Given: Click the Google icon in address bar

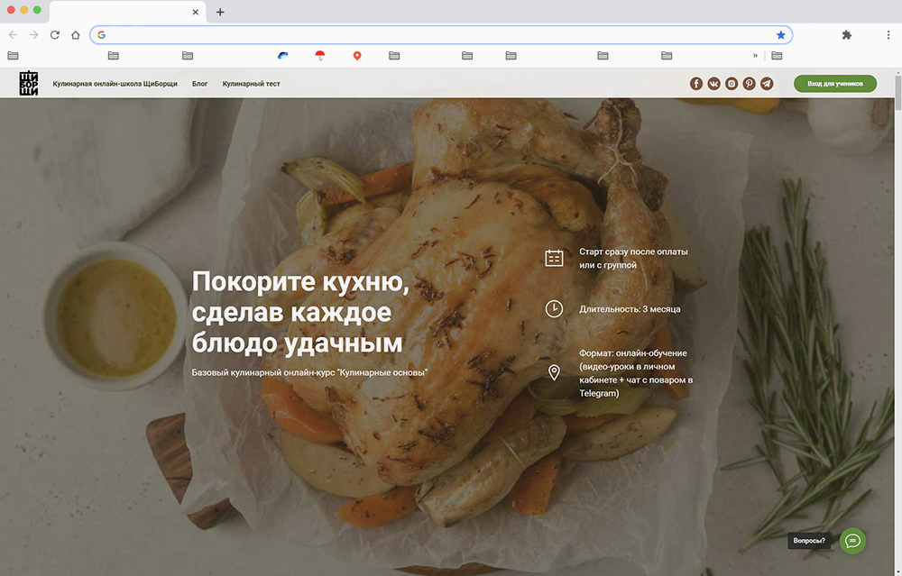Looking at the screenshot, I should [101, 35].
